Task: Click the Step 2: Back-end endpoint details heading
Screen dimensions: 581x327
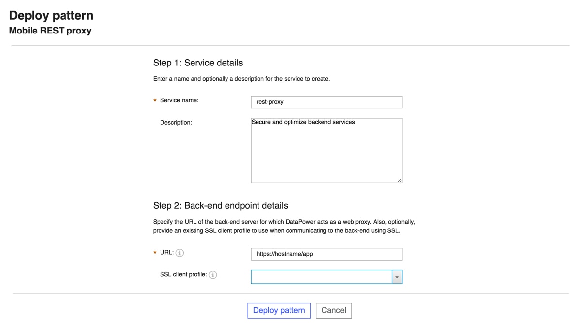Action: click(x=221, y=205)
